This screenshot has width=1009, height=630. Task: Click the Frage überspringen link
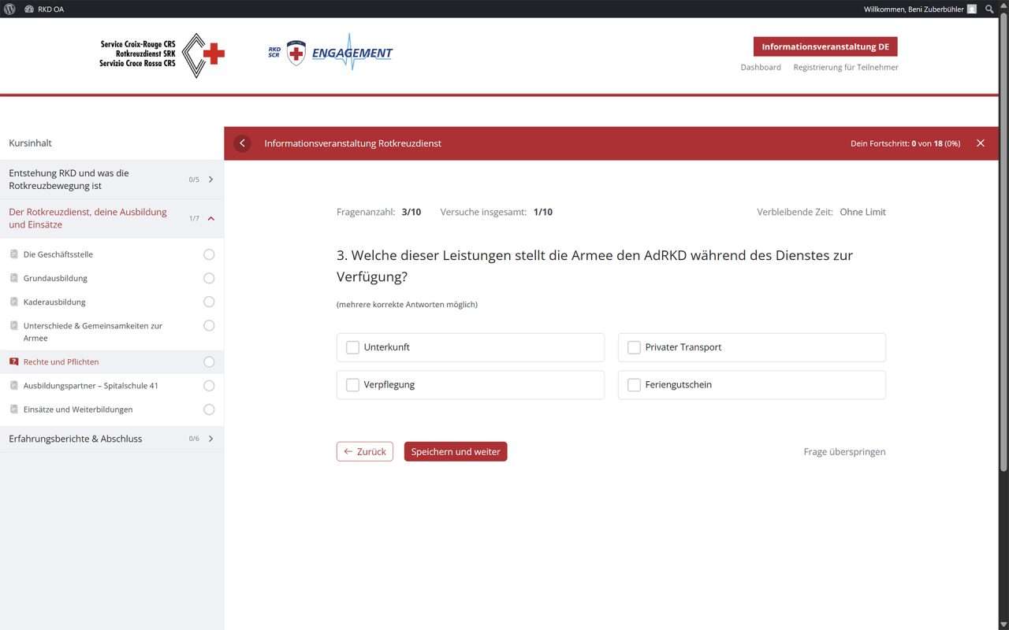pos(844,452)
